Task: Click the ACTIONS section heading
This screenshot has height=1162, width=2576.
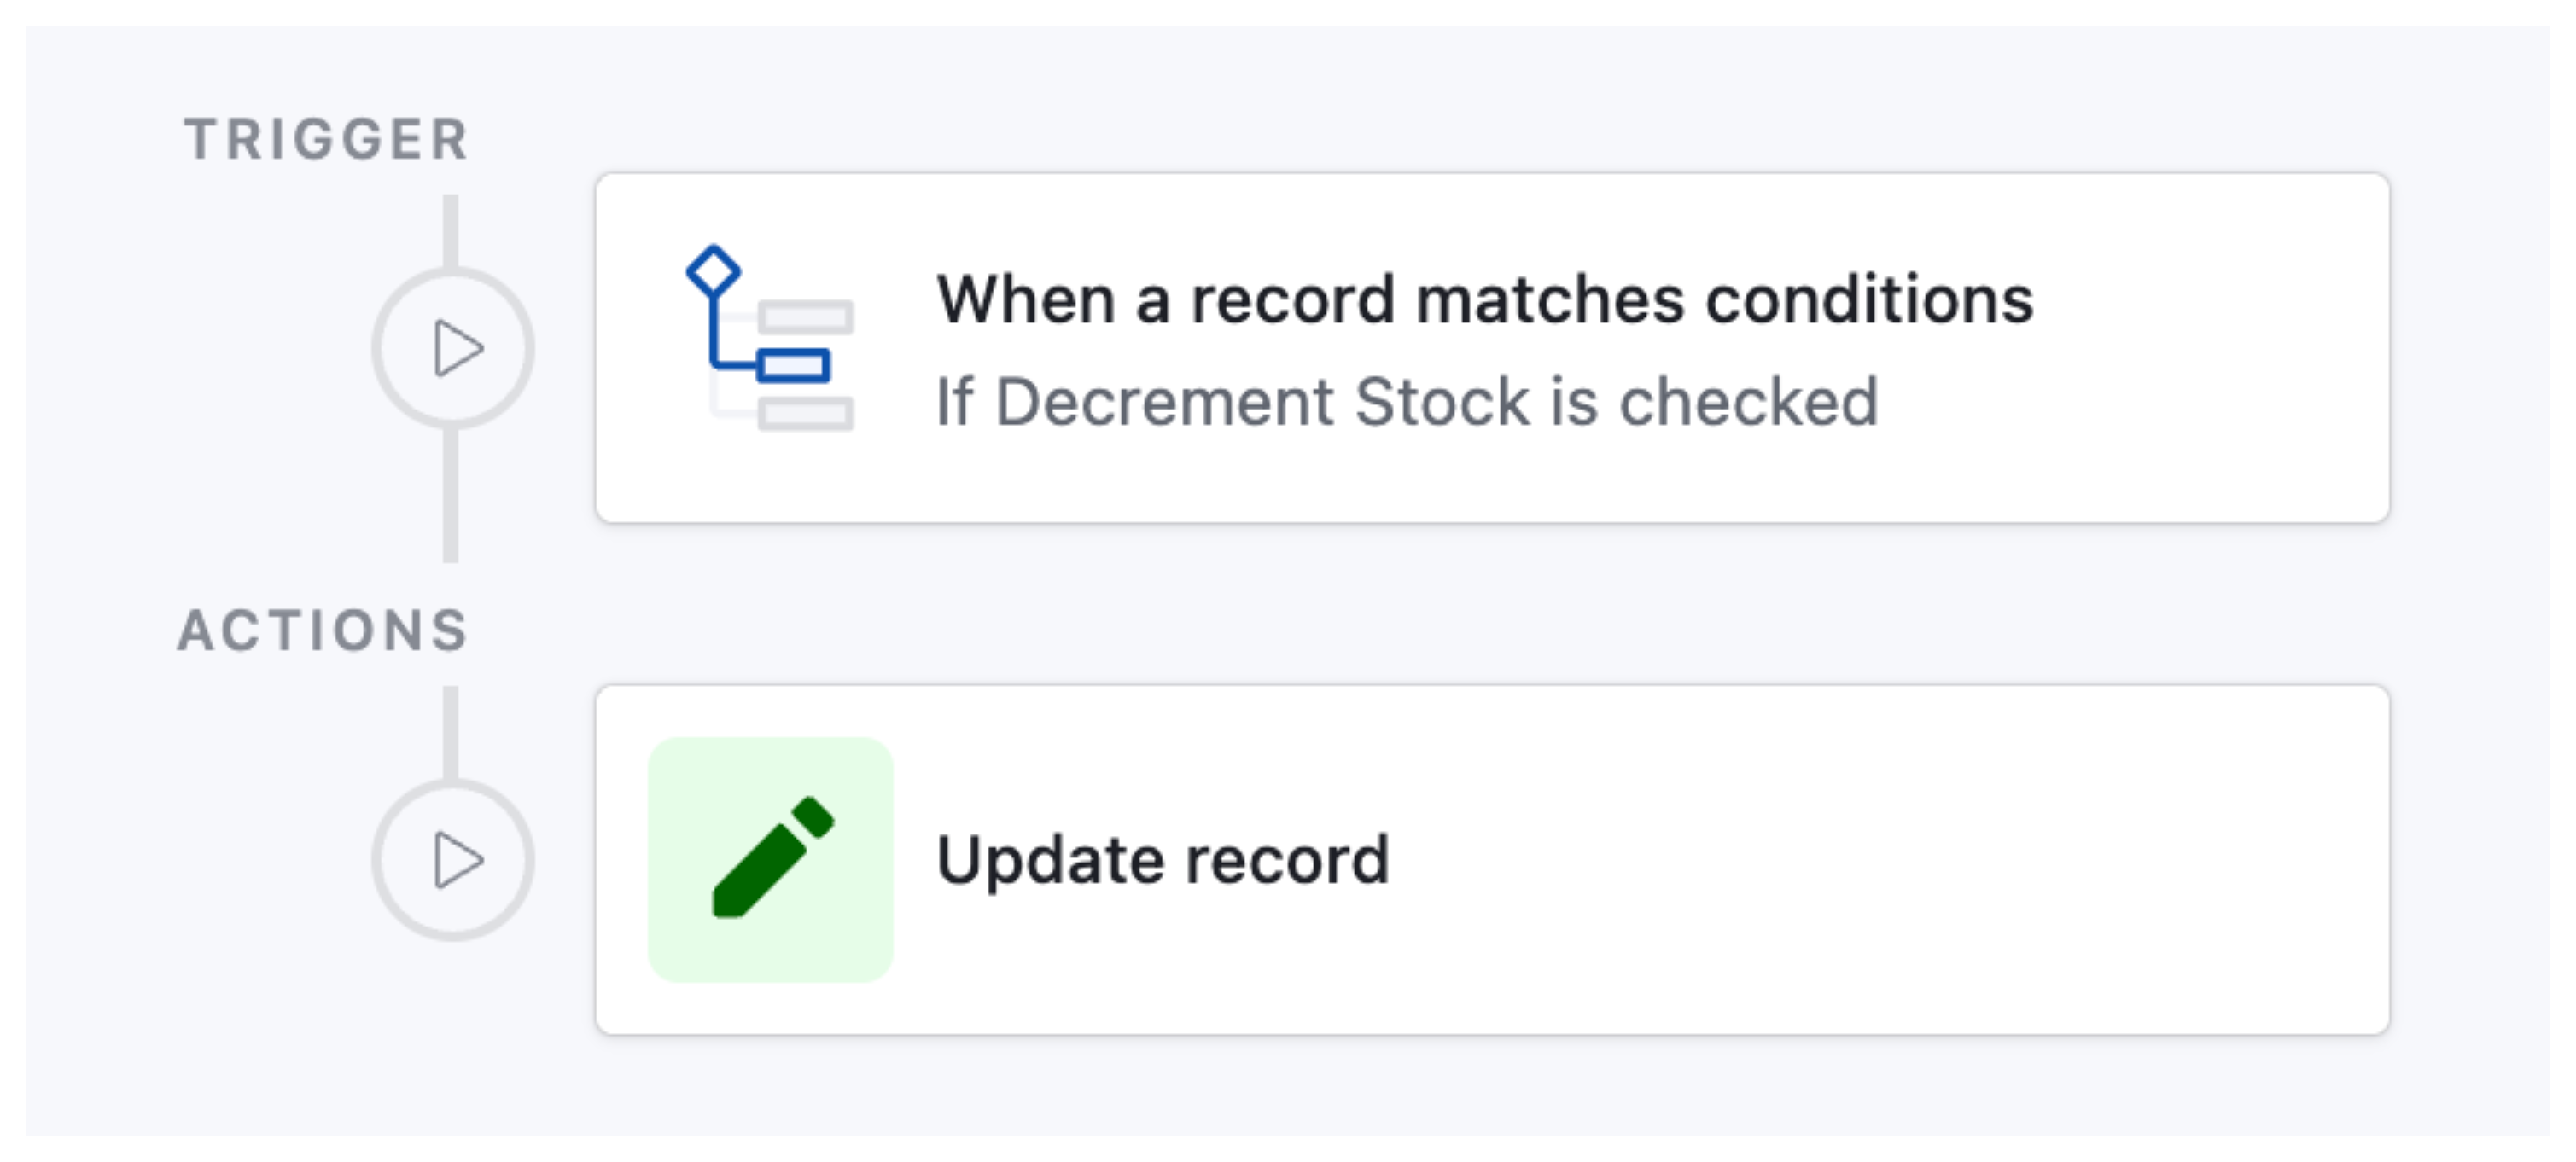Action: pyautogui.click(x=323, y=630)
